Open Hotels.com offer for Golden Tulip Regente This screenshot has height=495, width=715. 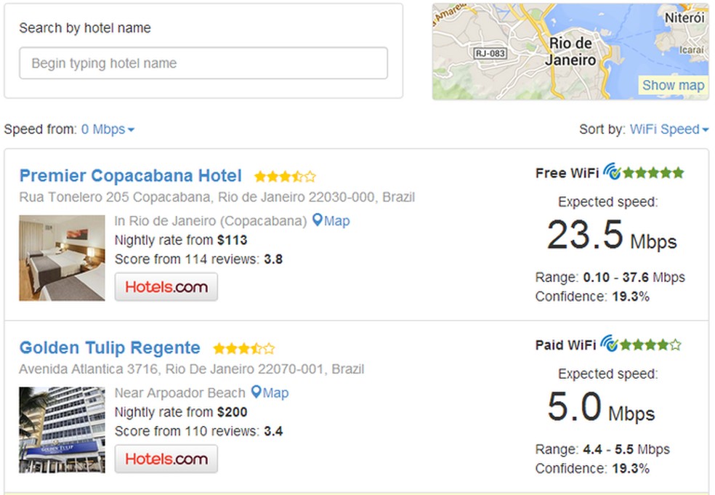click(x=166, y=459)
